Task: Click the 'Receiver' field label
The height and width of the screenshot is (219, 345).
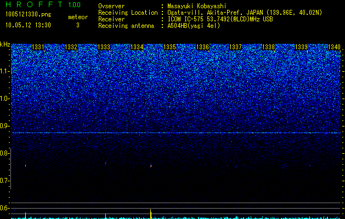Action: click(x=111, y=19)
